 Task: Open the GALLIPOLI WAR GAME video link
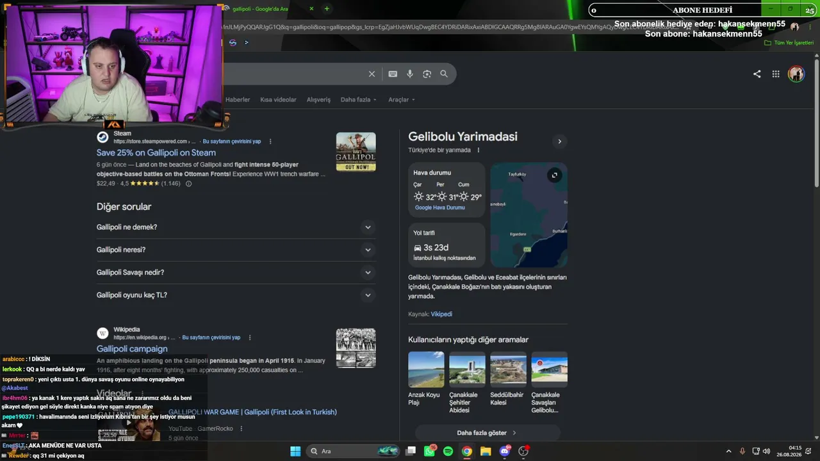tap(252, 412)
